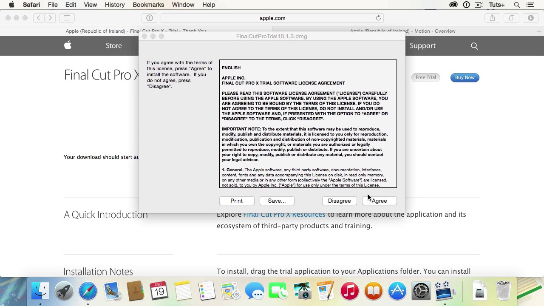The width and height of the screenshot is (544, 306).
Task: Open the Final Cut Pro X Resources link
Action: click(284, 215)
